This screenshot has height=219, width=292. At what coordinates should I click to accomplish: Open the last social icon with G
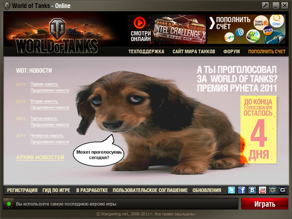pos(283,190)
